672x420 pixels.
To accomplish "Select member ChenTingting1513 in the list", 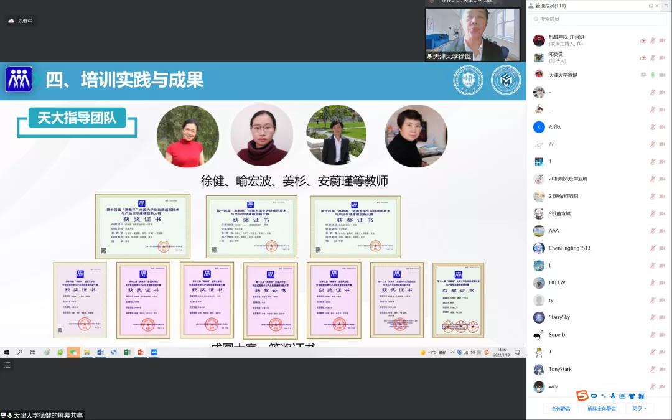I will (x=569, y=248).
